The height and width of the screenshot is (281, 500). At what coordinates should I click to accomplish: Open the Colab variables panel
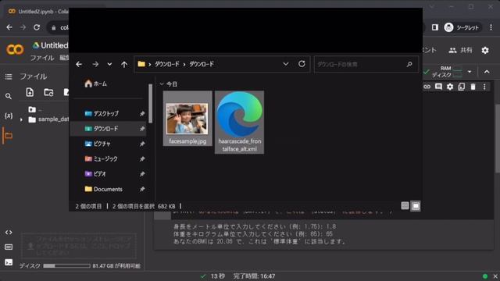click(x=9, y=116)
